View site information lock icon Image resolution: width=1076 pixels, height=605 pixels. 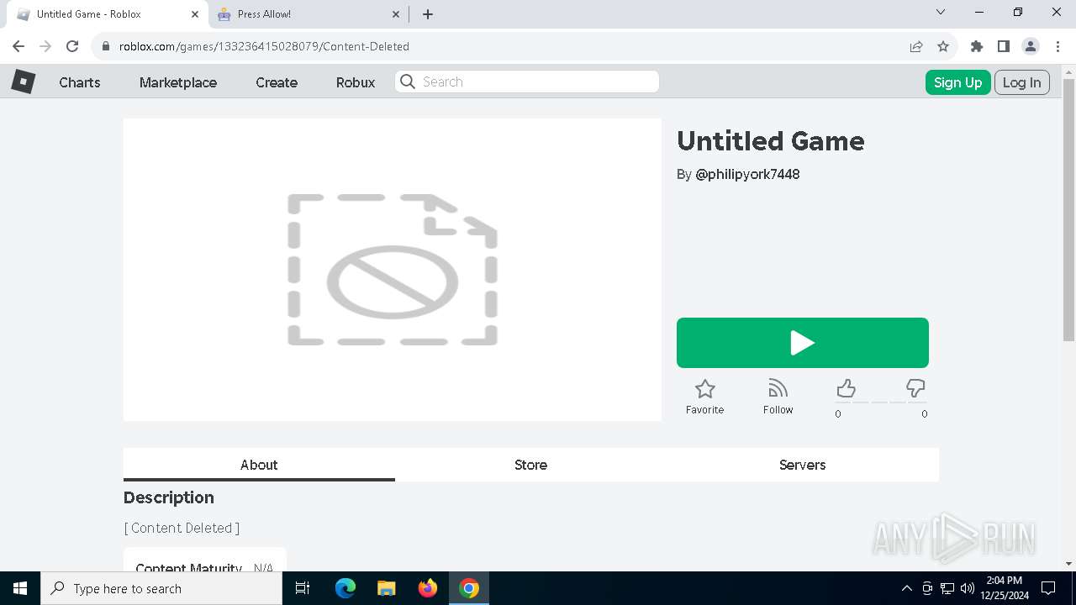click(105, 46)
